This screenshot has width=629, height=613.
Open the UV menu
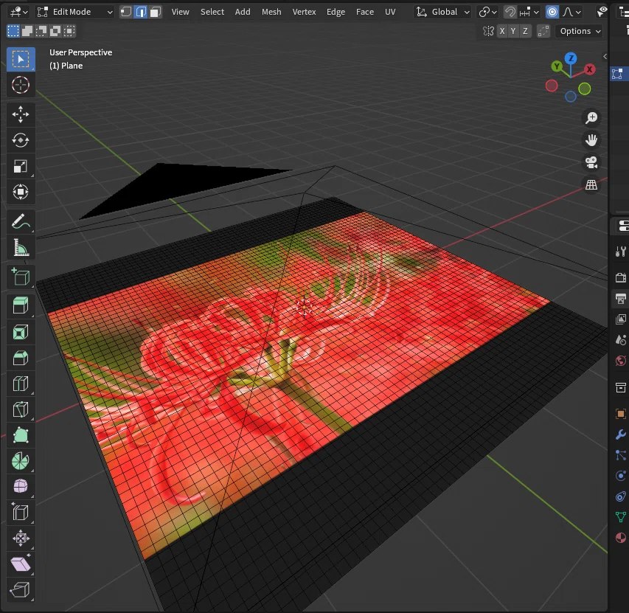click(390, 12)
